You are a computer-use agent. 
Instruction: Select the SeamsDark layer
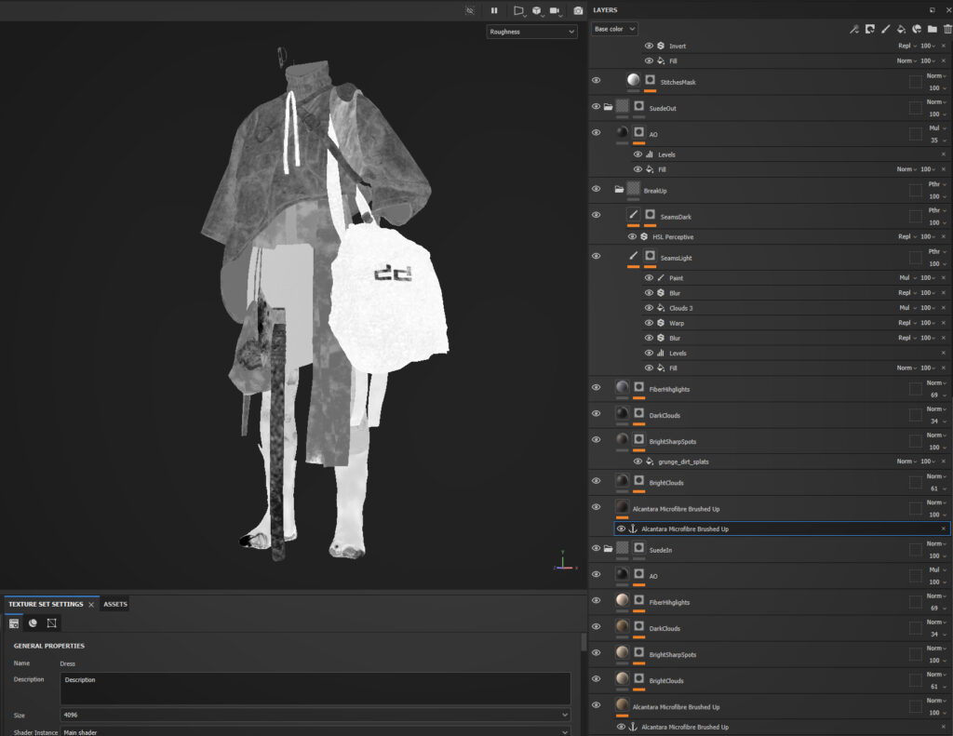coord(676,217)
